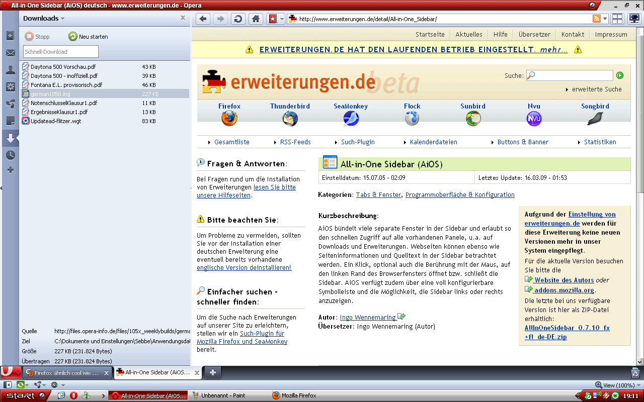Select the Nvu category icon

[x=534, y=119]
